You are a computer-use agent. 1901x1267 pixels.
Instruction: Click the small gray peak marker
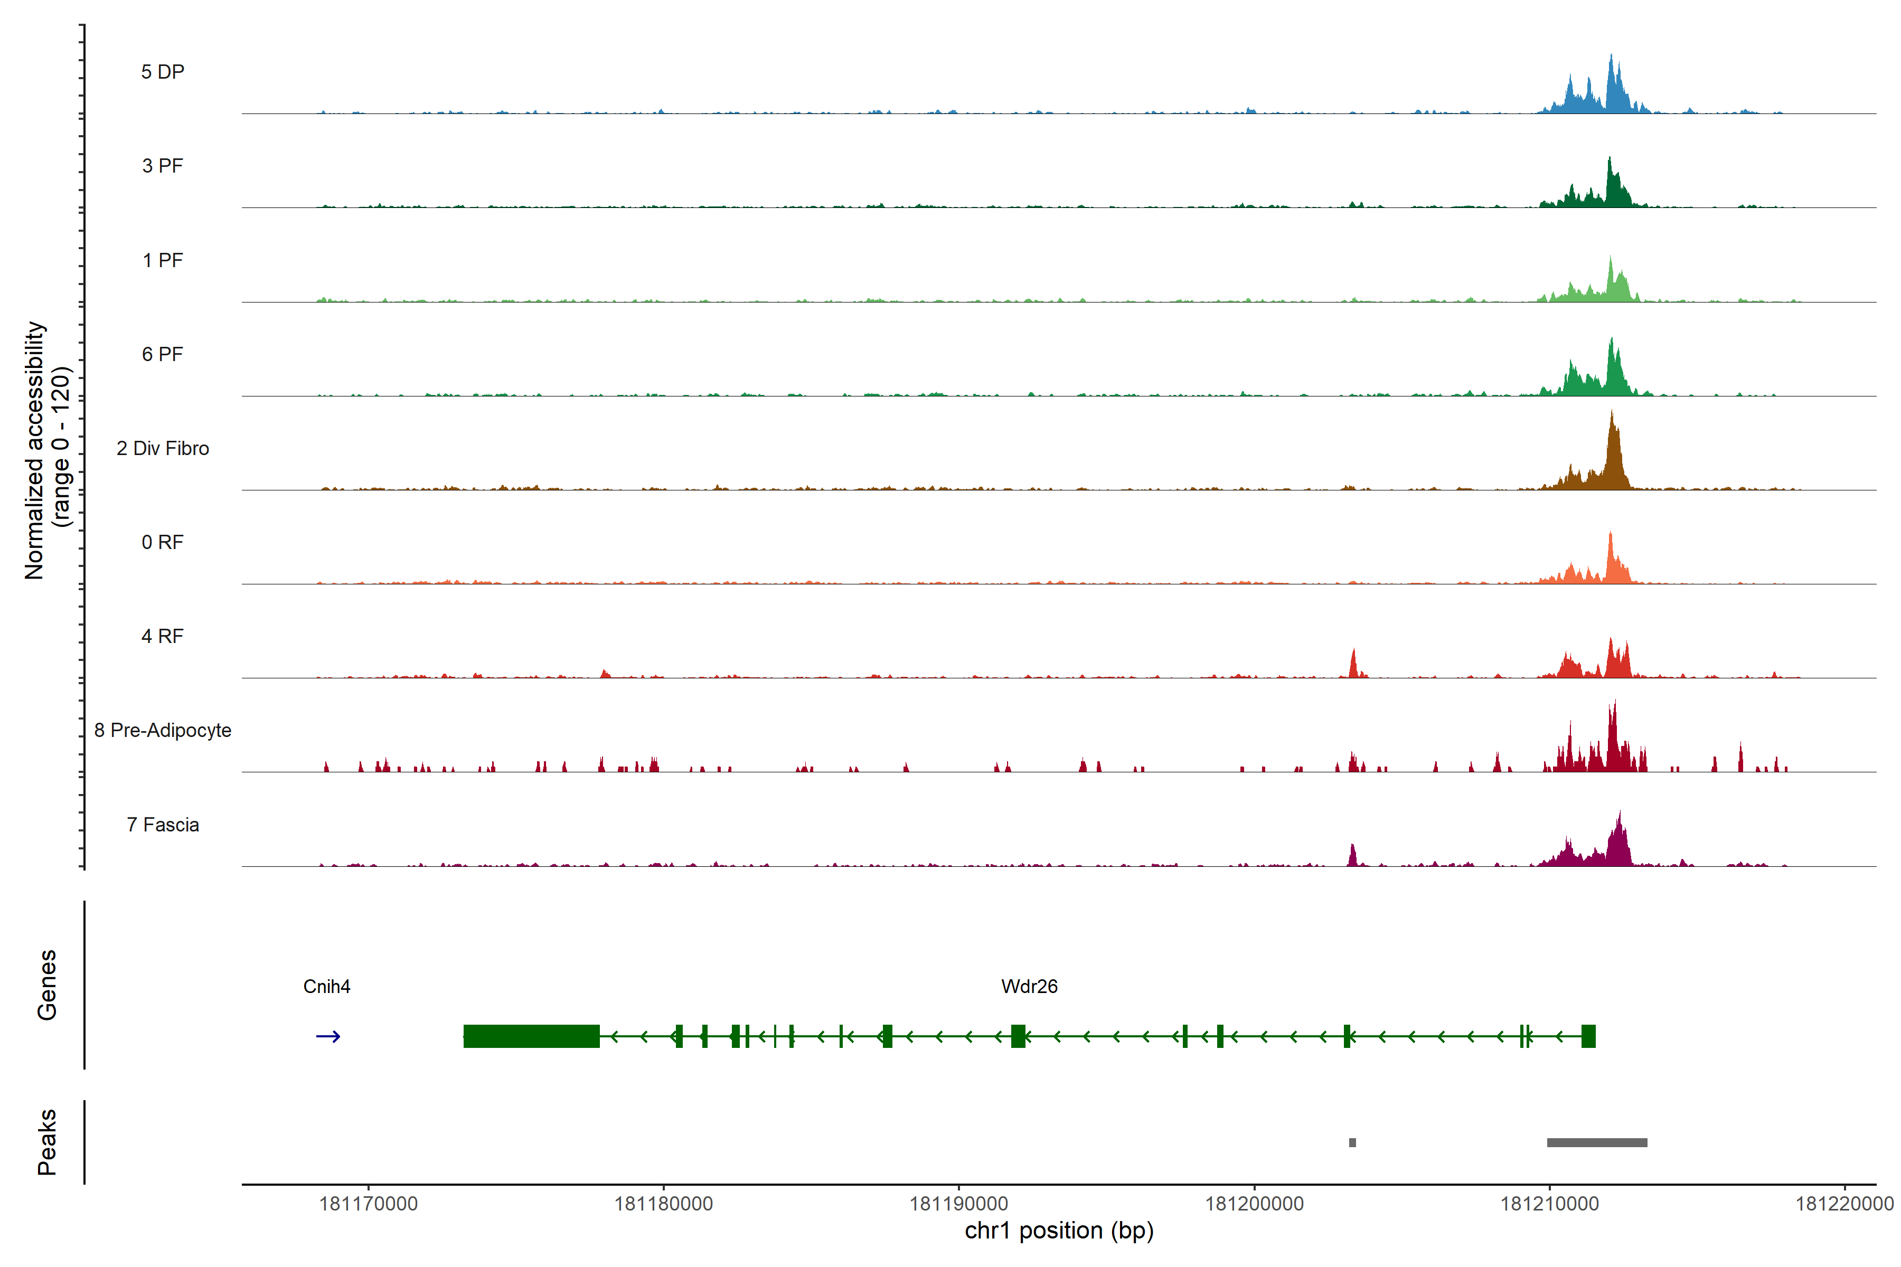point(1352,1142)
